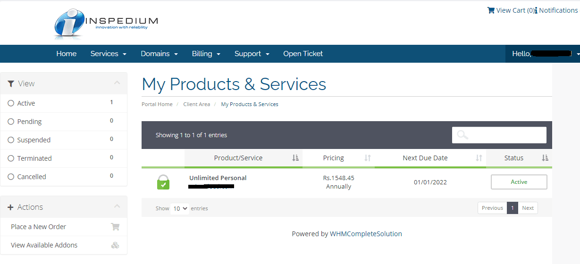
Task: Click the Active status button
Action: tap(519, 182)
